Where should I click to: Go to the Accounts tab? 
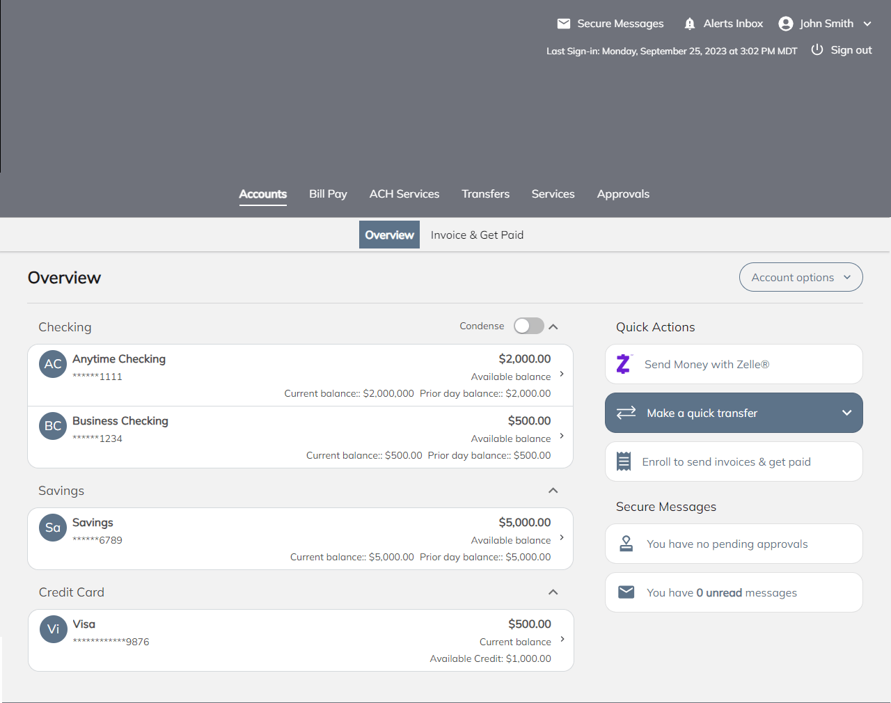pyautogui.click(x=263, y=194)
